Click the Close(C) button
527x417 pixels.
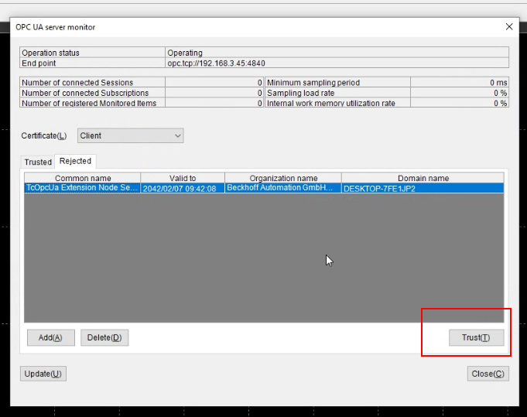point(488,374)
